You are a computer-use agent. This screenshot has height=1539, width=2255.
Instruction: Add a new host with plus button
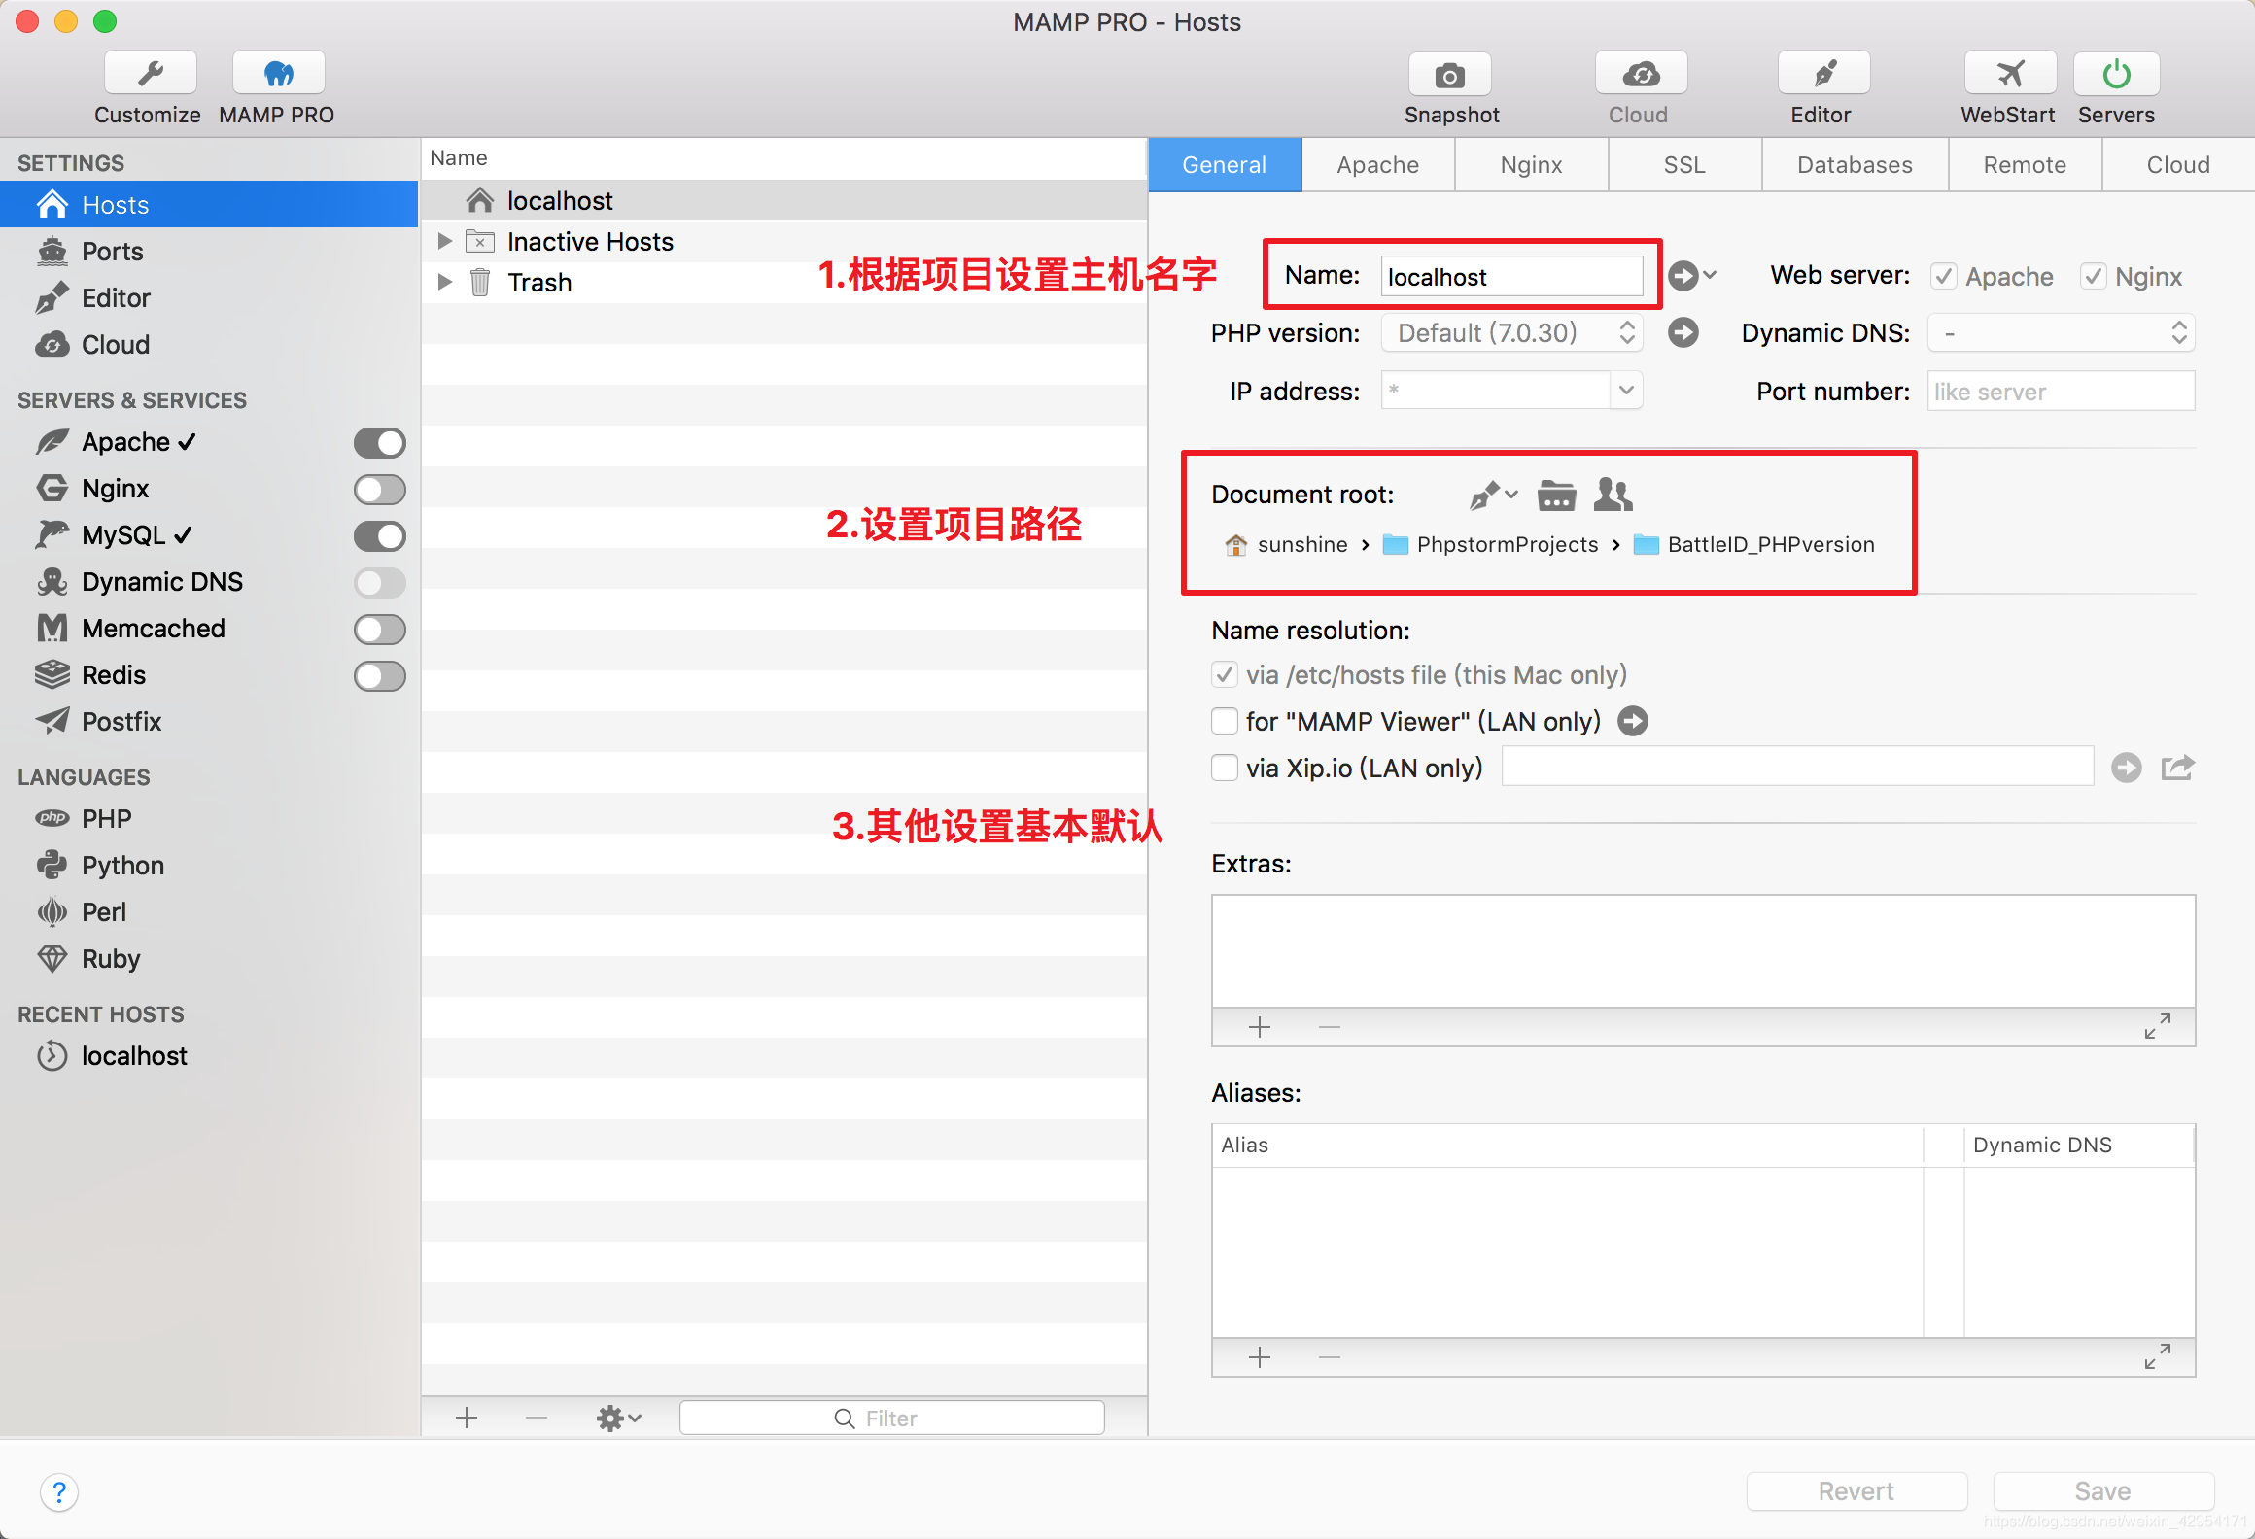[467, 1419]
